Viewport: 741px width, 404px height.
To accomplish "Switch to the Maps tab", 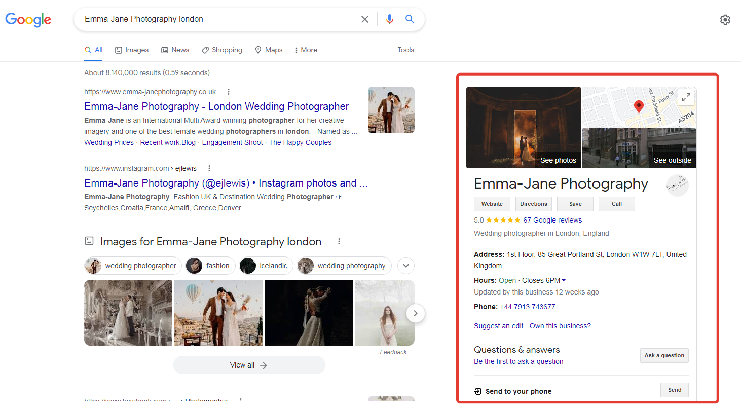I will pos(269,50).
